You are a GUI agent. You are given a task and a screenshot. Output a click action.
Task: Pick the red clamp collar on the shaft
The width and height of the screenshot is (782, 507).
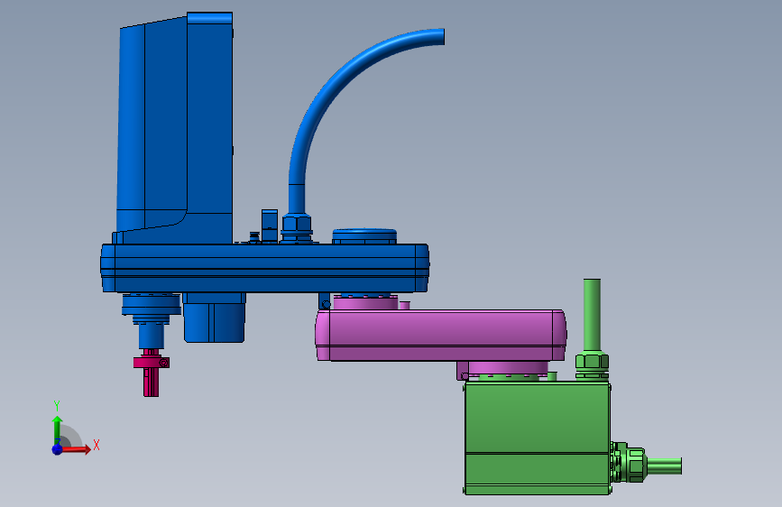(152, 363)
